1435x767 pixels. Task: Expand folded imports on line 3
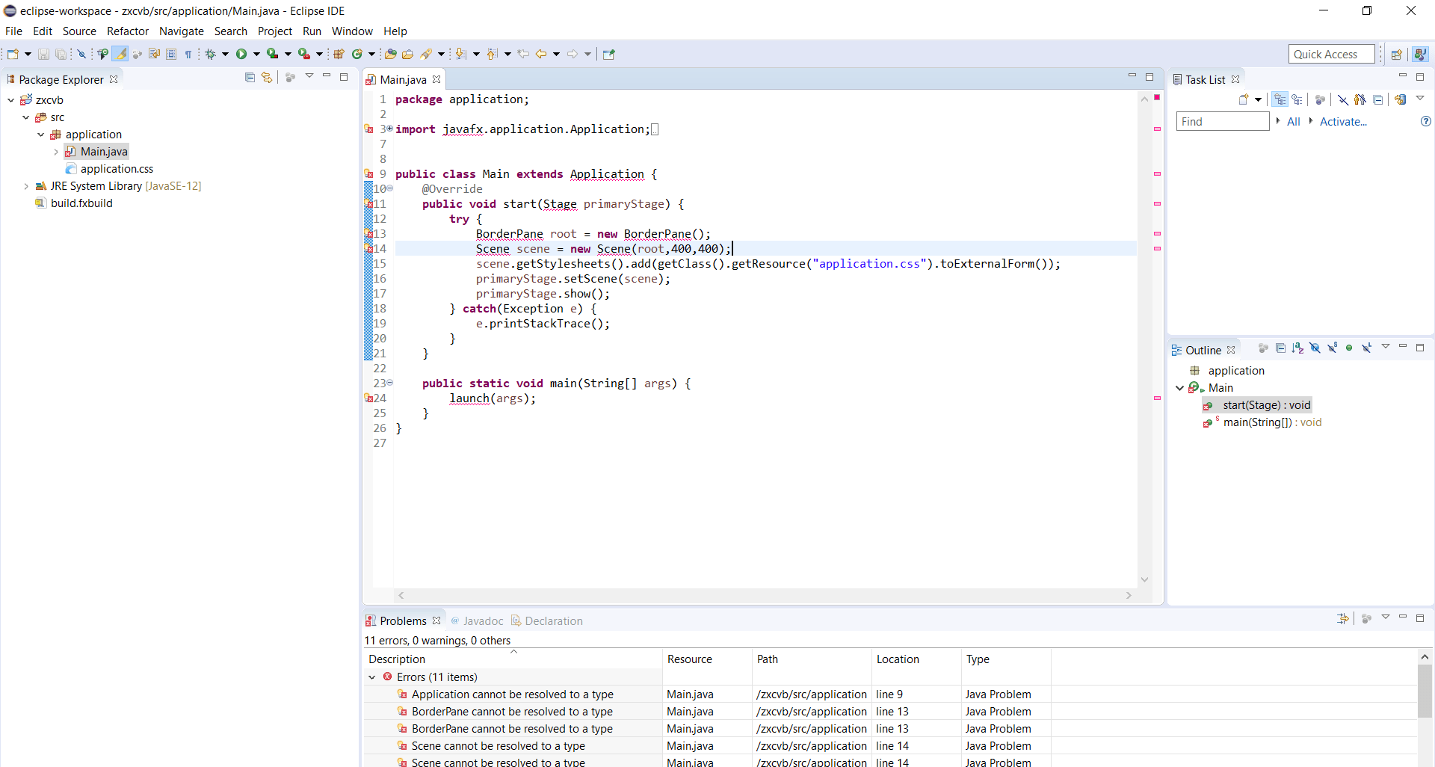389,129
